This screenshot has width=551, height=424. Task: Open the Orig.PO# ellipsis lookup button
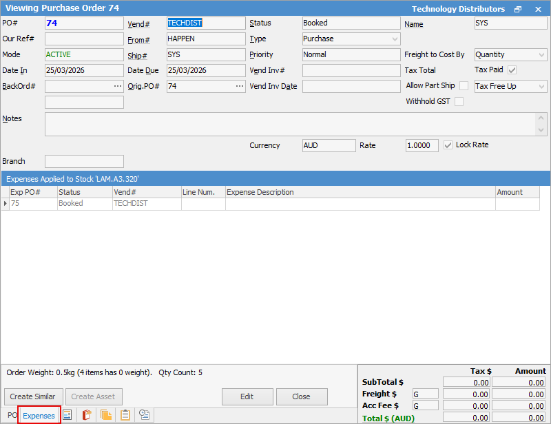240,86
